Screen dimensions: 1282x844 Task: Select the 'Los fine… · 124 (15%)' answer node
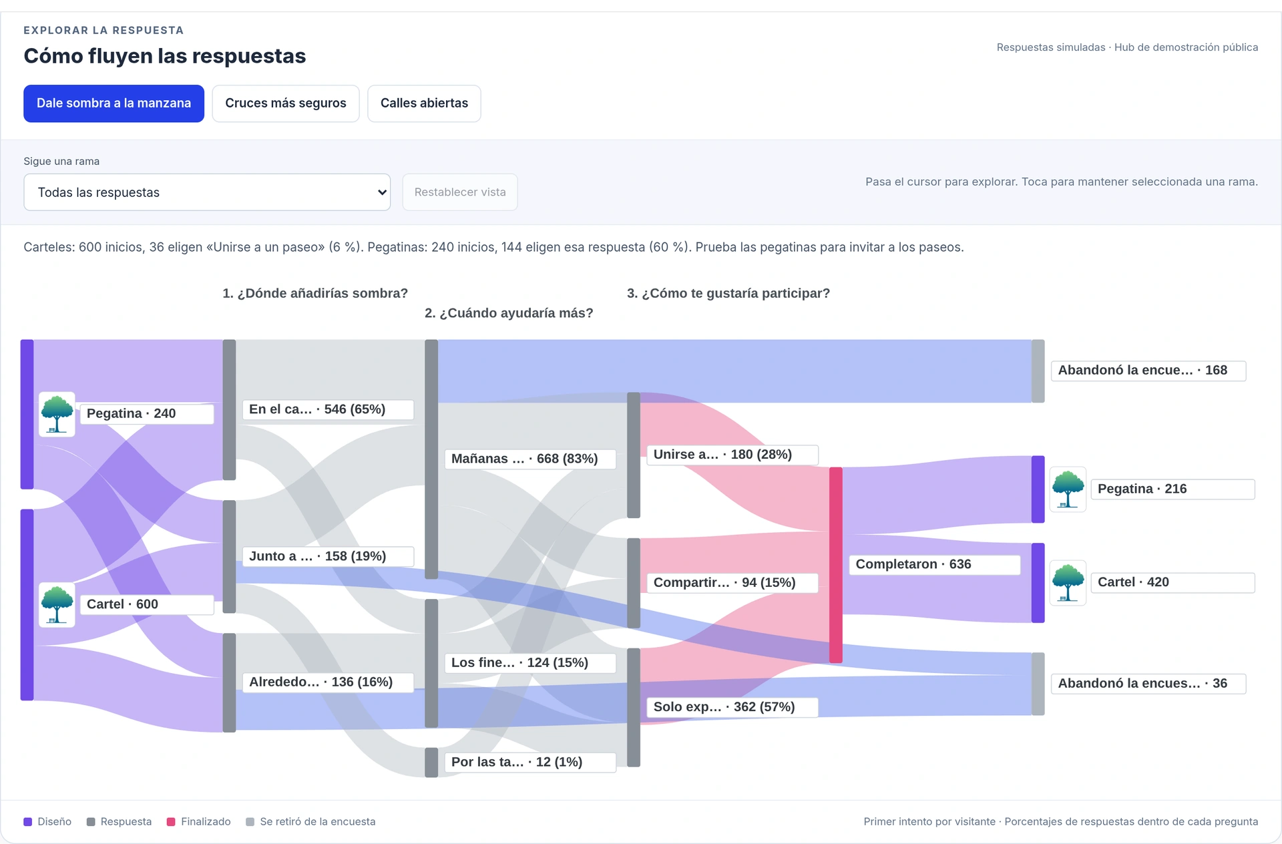click(530, 663)
